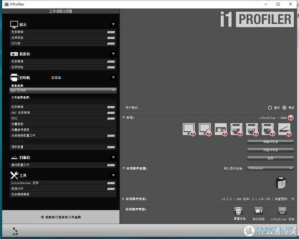Click the 升级许可证 button
Viewport: 299px width, 239px height.
pyautogui.click(x=270, y=150)
